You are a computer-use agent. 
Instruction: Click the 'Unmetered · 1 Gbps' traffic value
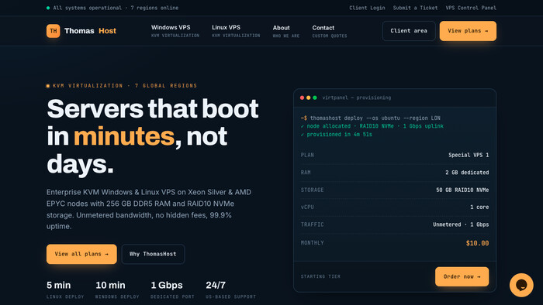[x=461, y=224]
